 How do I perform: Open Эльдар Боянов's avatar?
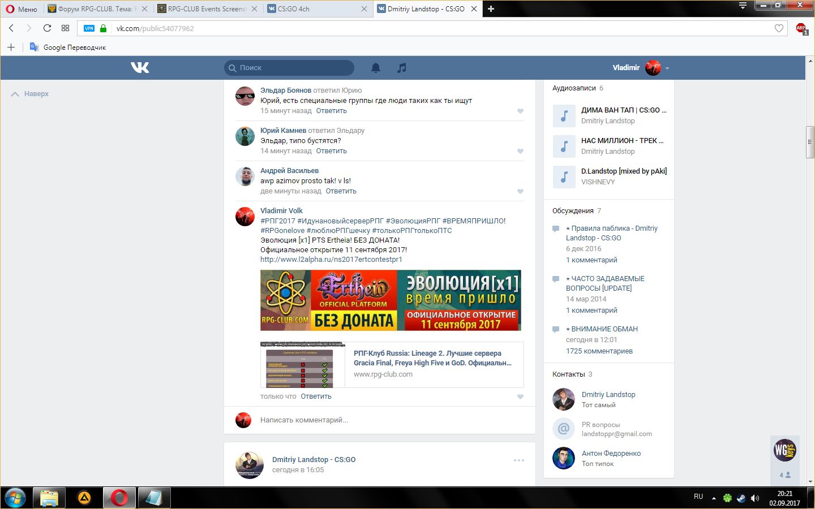coord(245,96)
